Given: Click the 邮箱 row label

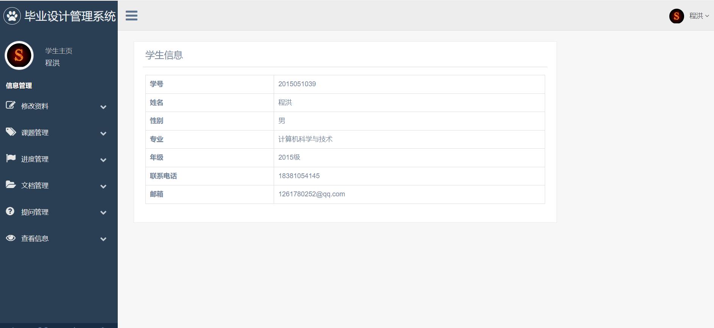Looking at the screenshot, I should (156, 194).
